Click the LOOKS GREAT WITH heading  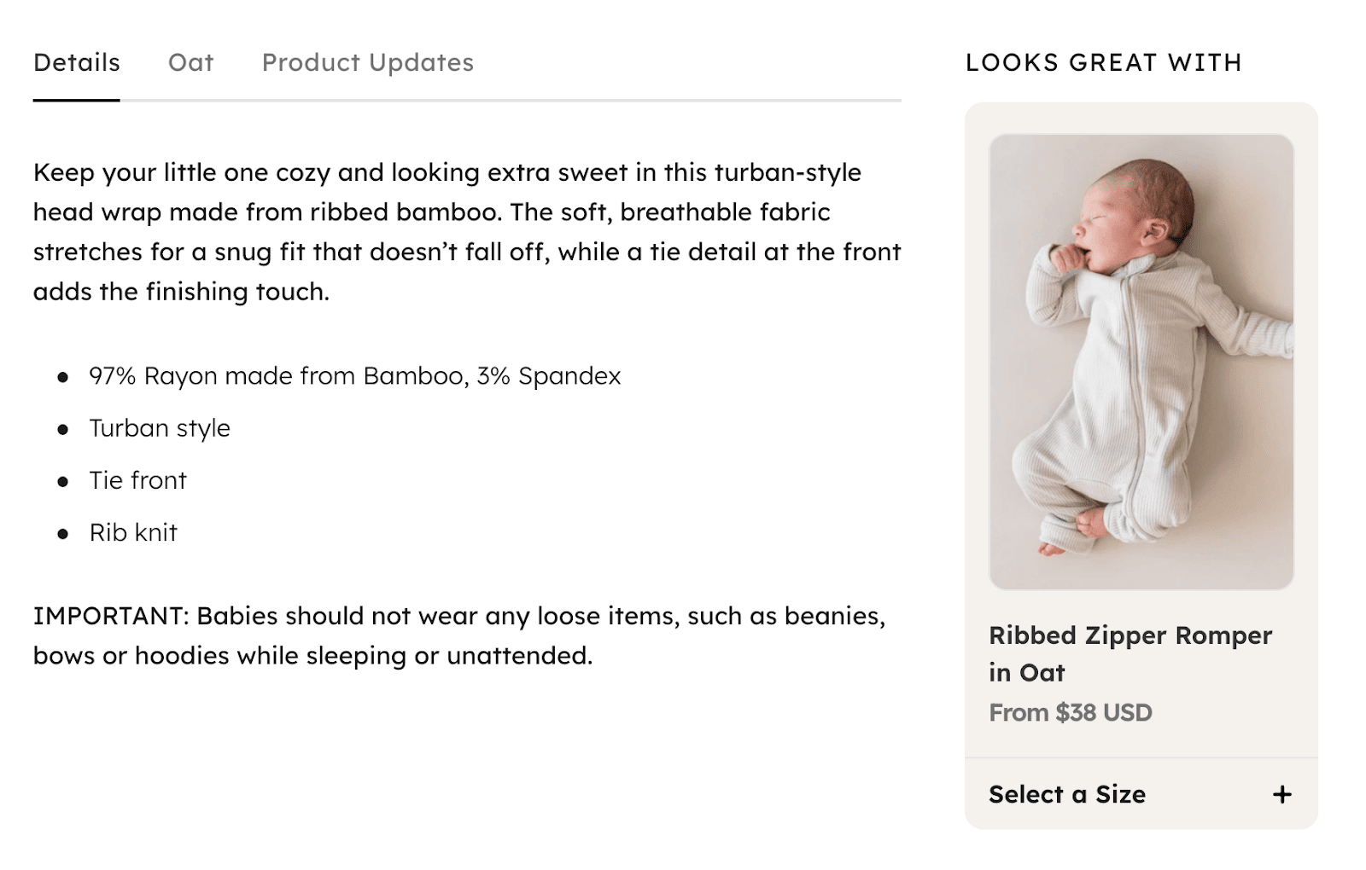point(1103,62)
